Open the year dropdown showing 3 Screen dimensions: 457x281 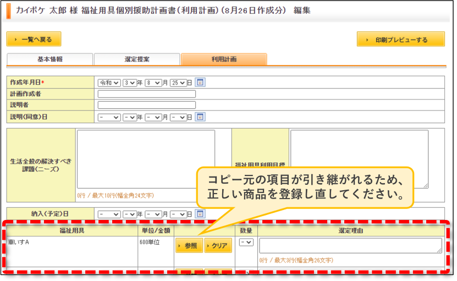point(130,83)
